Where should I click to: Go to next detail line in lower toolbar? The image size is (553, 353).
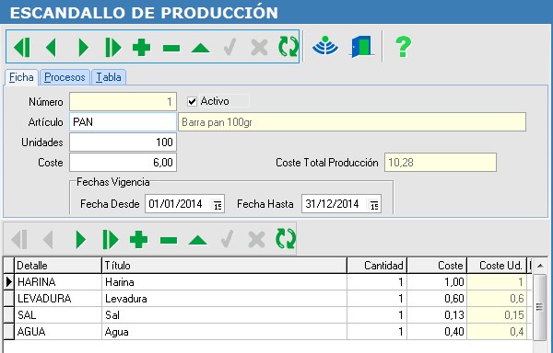pyautogui.click(x=81, y=239)
